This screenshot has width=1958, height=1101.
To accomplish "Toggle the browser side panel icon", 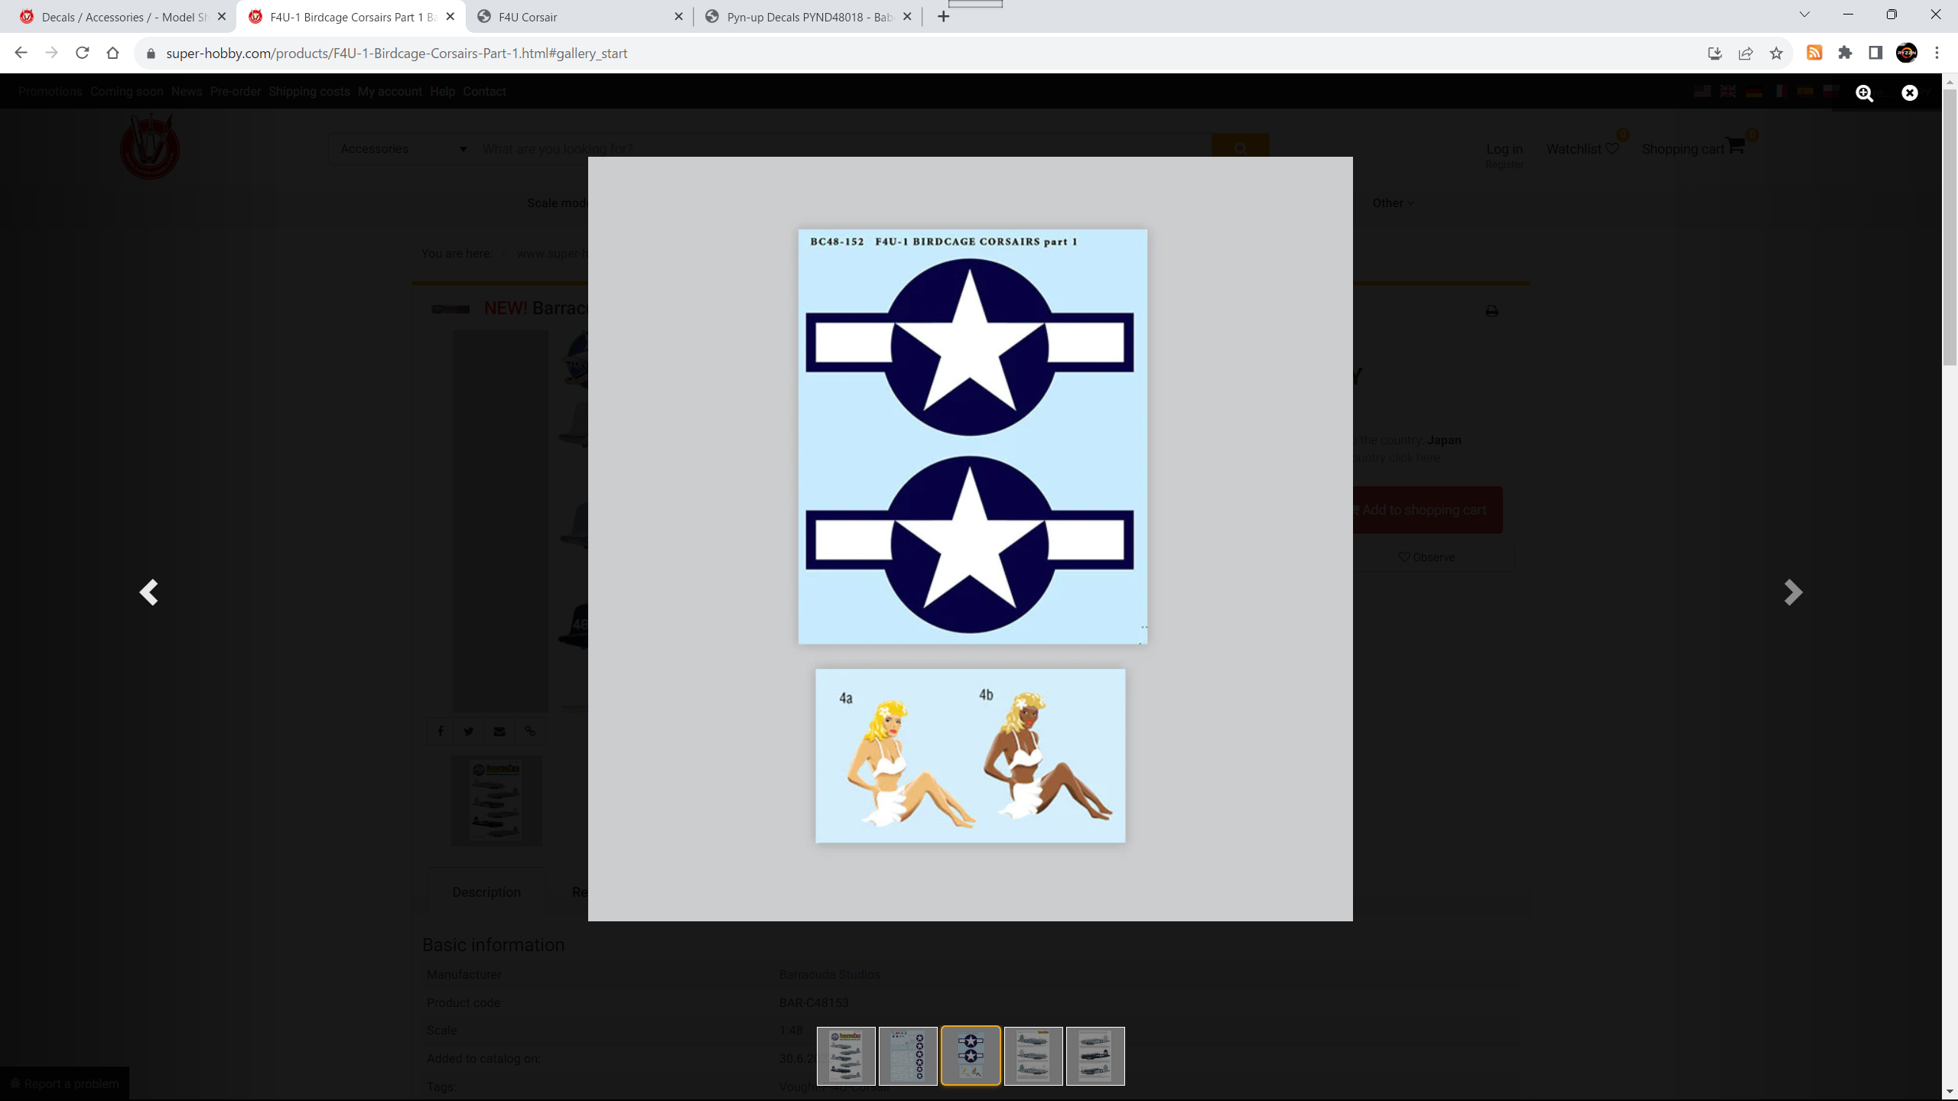I will 1875,54.
